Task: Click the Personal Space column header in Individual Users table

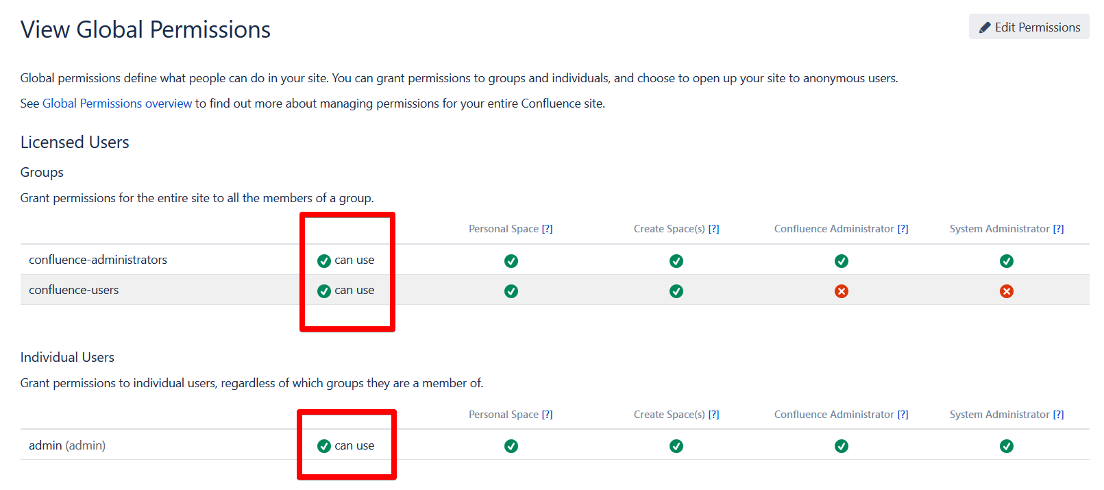Action: (504, 415)
